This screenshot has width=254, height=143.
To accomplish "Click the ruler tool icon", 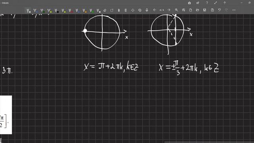I will tap(119, 10).
